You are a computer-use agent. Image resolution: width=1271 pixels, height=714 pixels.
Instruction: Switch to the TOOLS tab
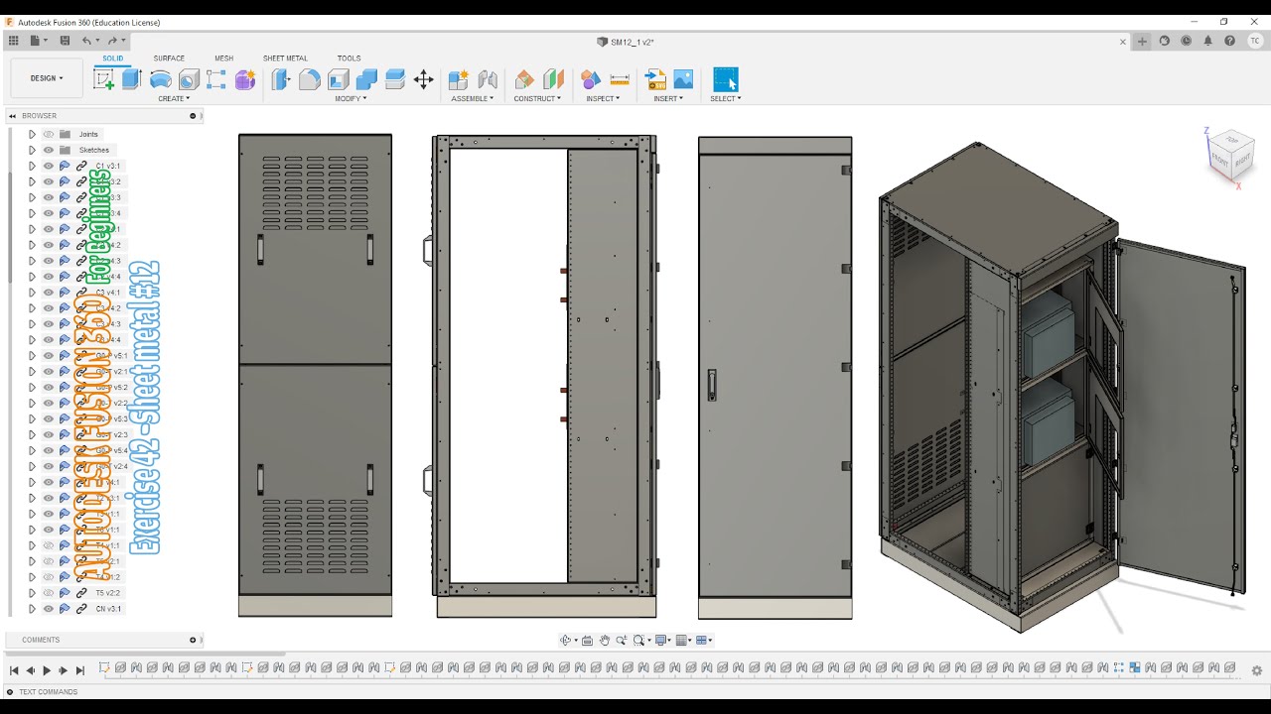click(349, 59)
